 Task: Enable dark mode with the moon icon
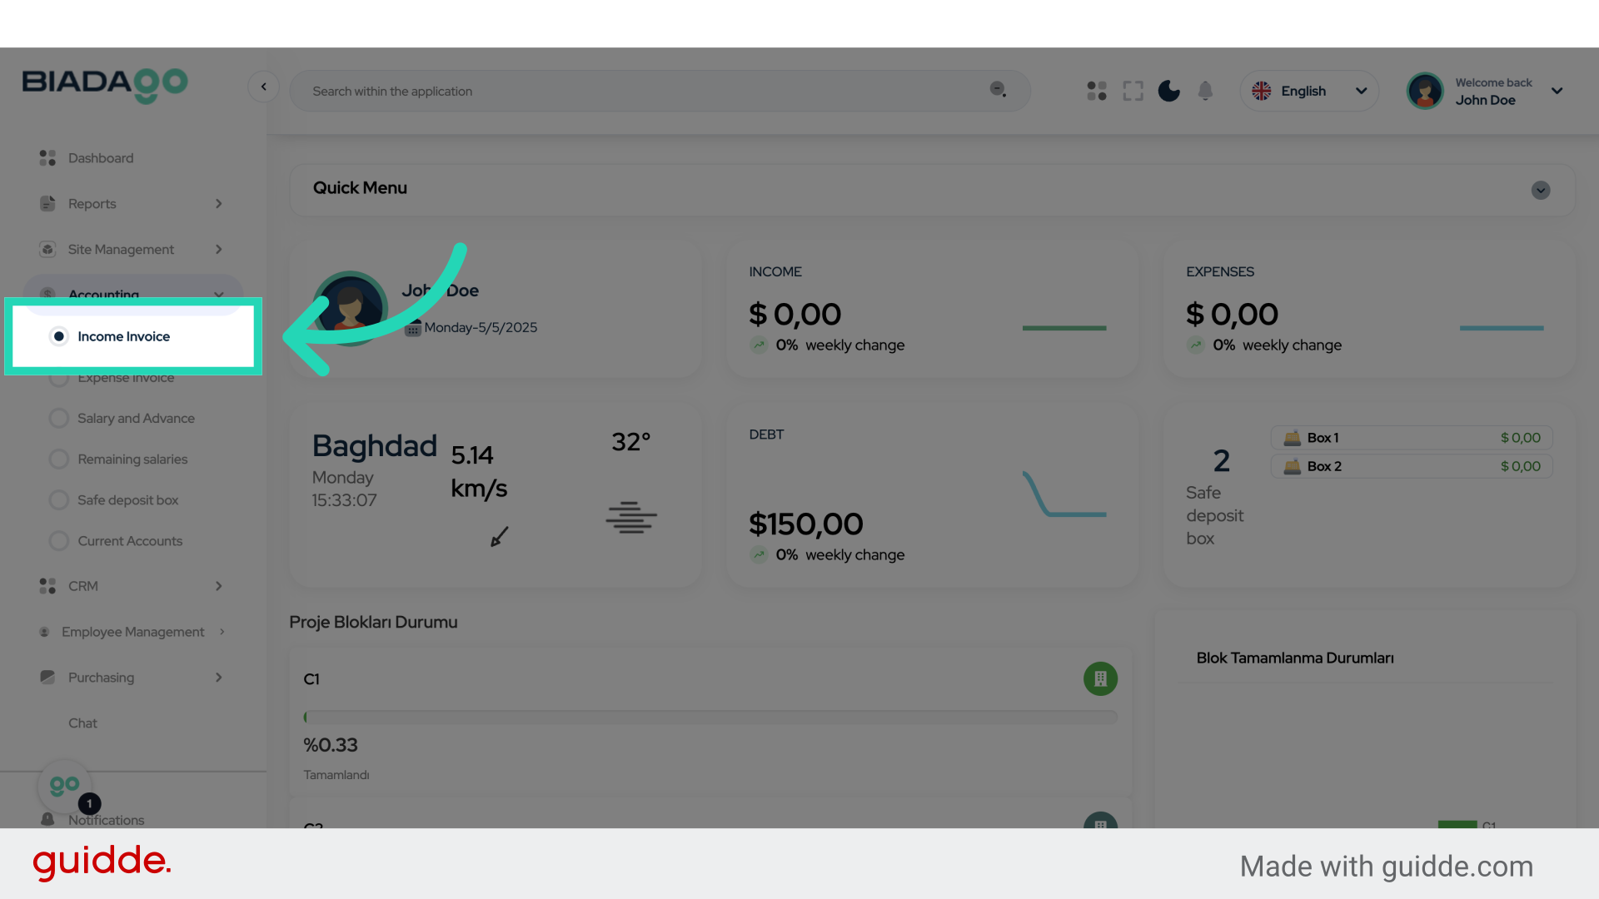1168,91
